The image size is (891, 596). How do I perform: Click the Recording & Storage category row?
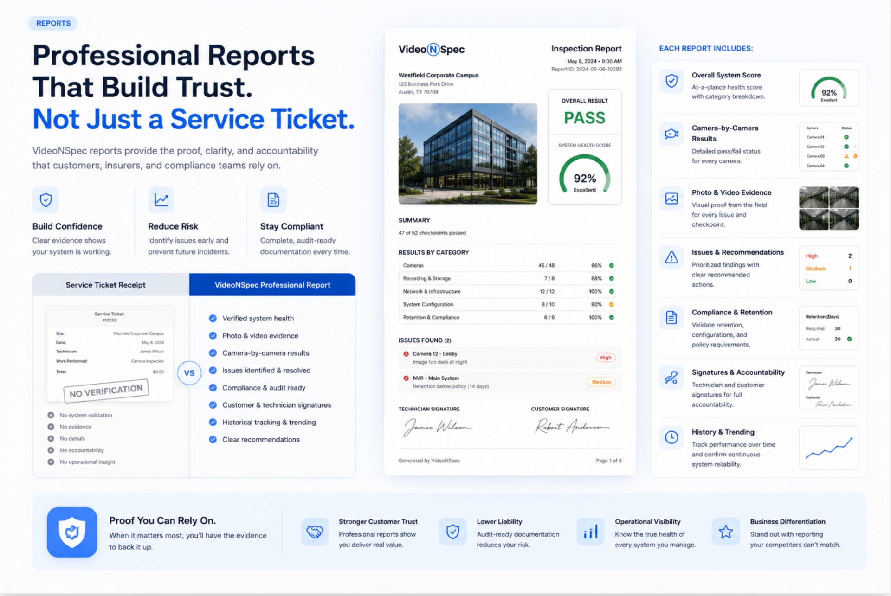click(x=510, y=279)
